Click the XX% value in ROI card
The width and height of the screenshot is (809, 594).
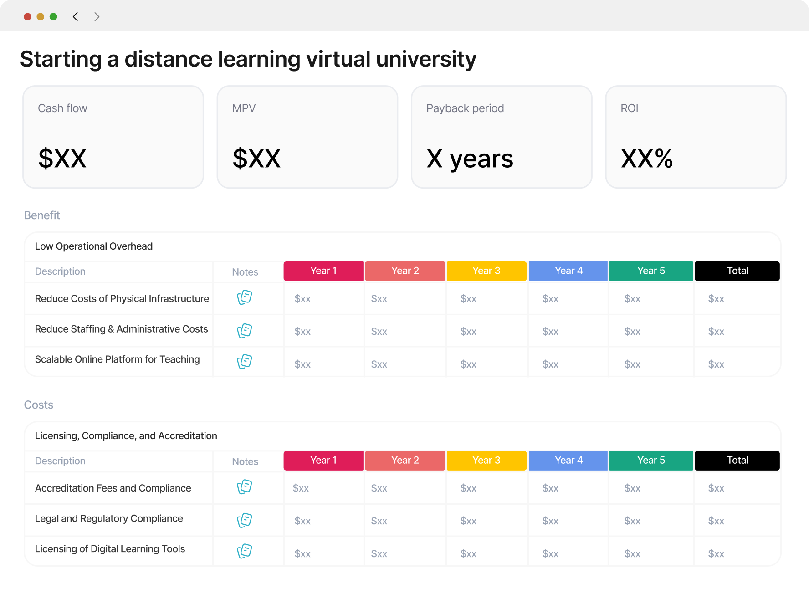tap(647, 159)
